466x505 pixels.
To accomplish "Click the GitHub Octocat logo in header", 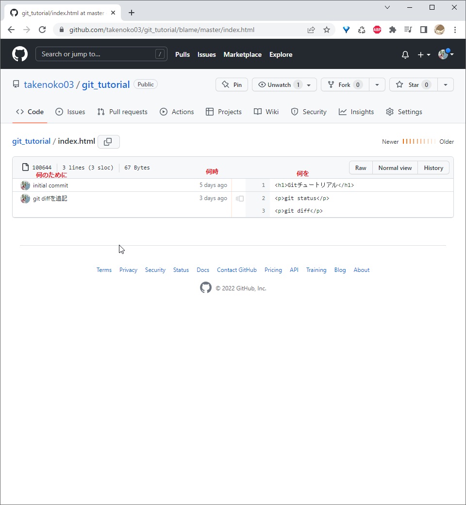I will click(x=19, y=54).
